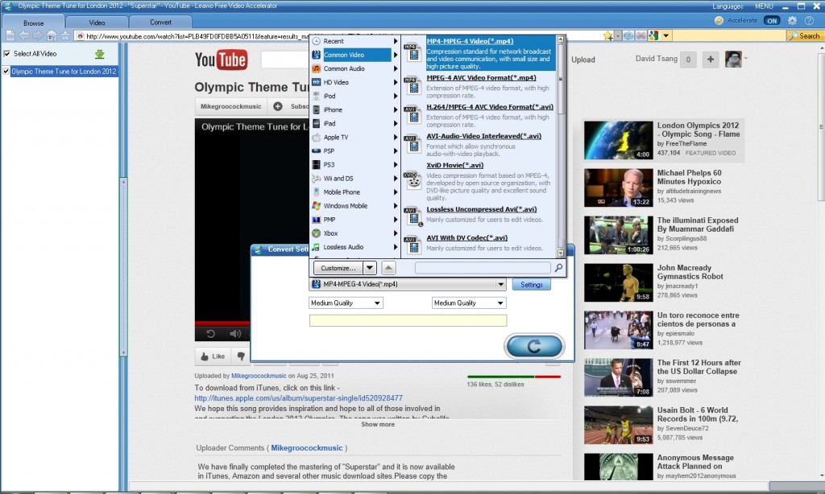Viewport: 825px width, 494px height.
Task: Click the up arrow button beside Customize
Action: click(x=388, y=268)
